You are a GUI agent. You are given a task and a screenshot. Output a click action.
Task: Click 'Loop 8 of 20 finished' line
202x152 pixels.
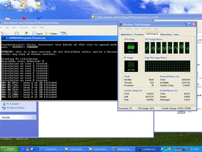[x=29, y=97]
